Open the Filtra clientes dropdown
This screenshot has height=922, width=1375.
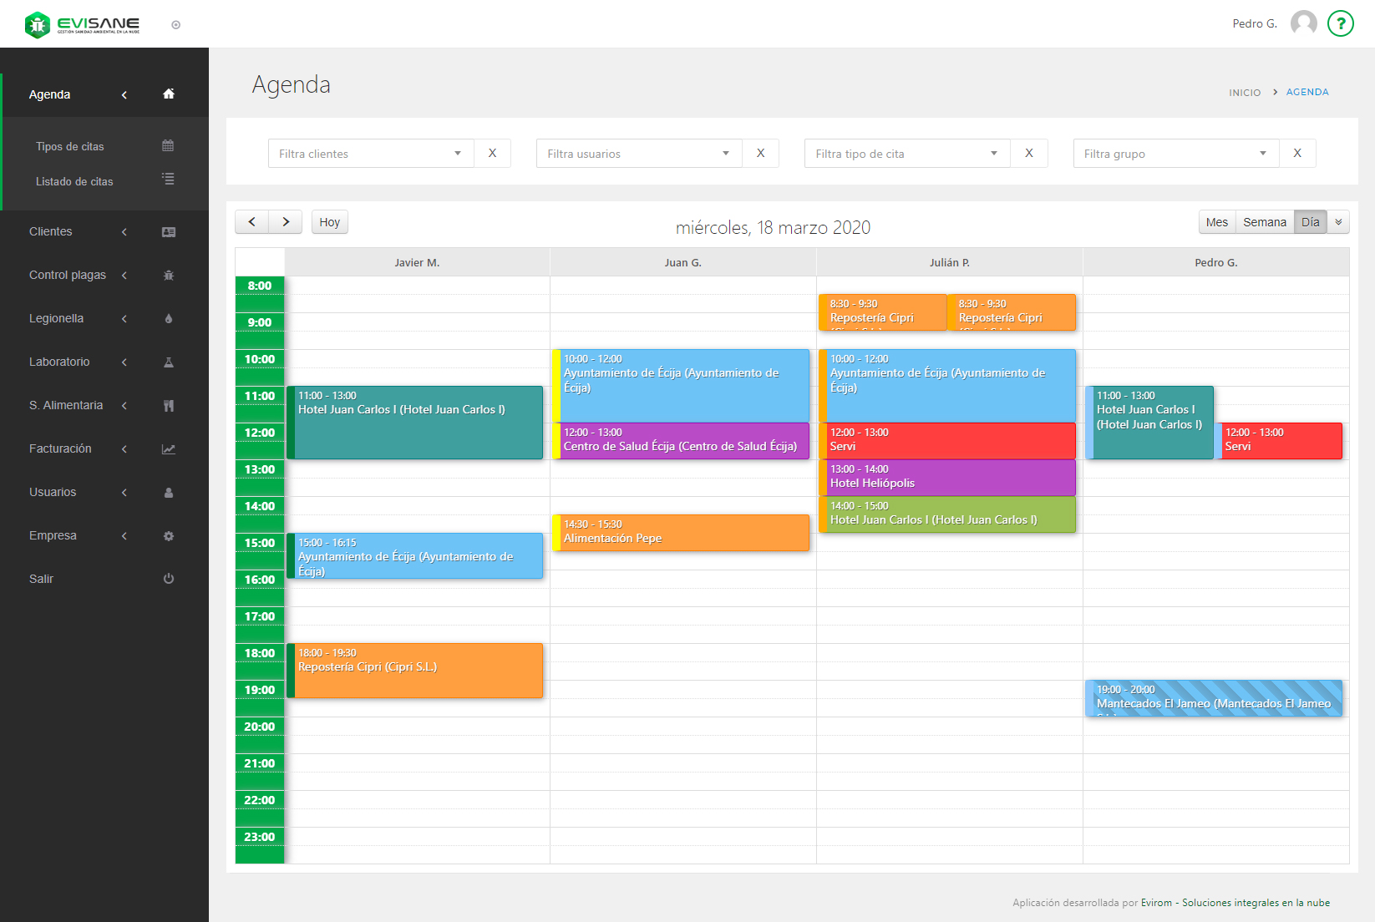click(x=370, y=153)
